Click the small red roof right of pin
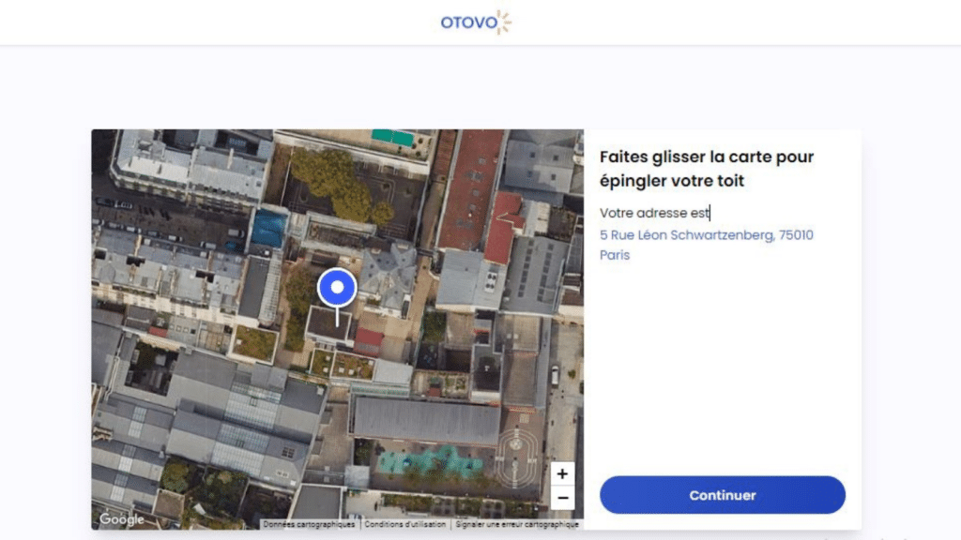Image resolution: width=961 pixels, height=540 pixels. click(369, 337)
